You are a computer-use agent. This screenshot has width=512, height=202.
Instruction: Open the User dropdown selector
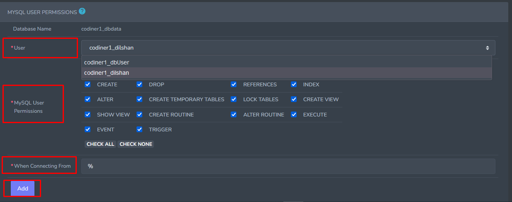click(288, 48)
